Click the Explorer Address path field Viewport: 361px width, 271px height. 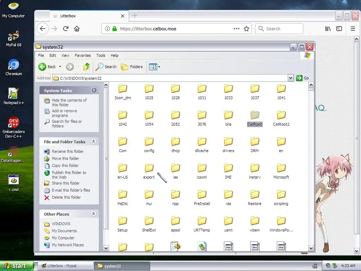pos(170,78)
